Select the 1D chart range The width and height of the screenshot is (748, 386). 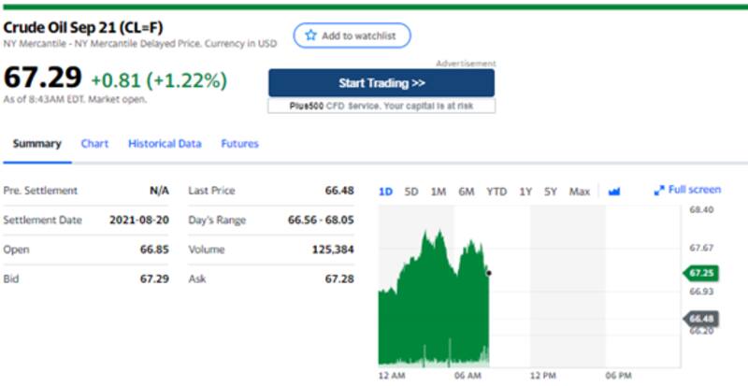point(385,192)
